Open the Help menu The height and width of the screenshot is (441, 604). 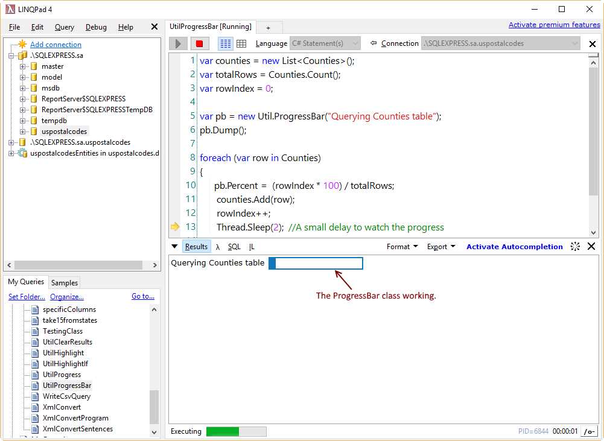[x=126, y=27]
